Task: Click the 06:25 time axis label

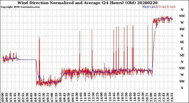Action: pyautogui.click(x=48, y=98)
